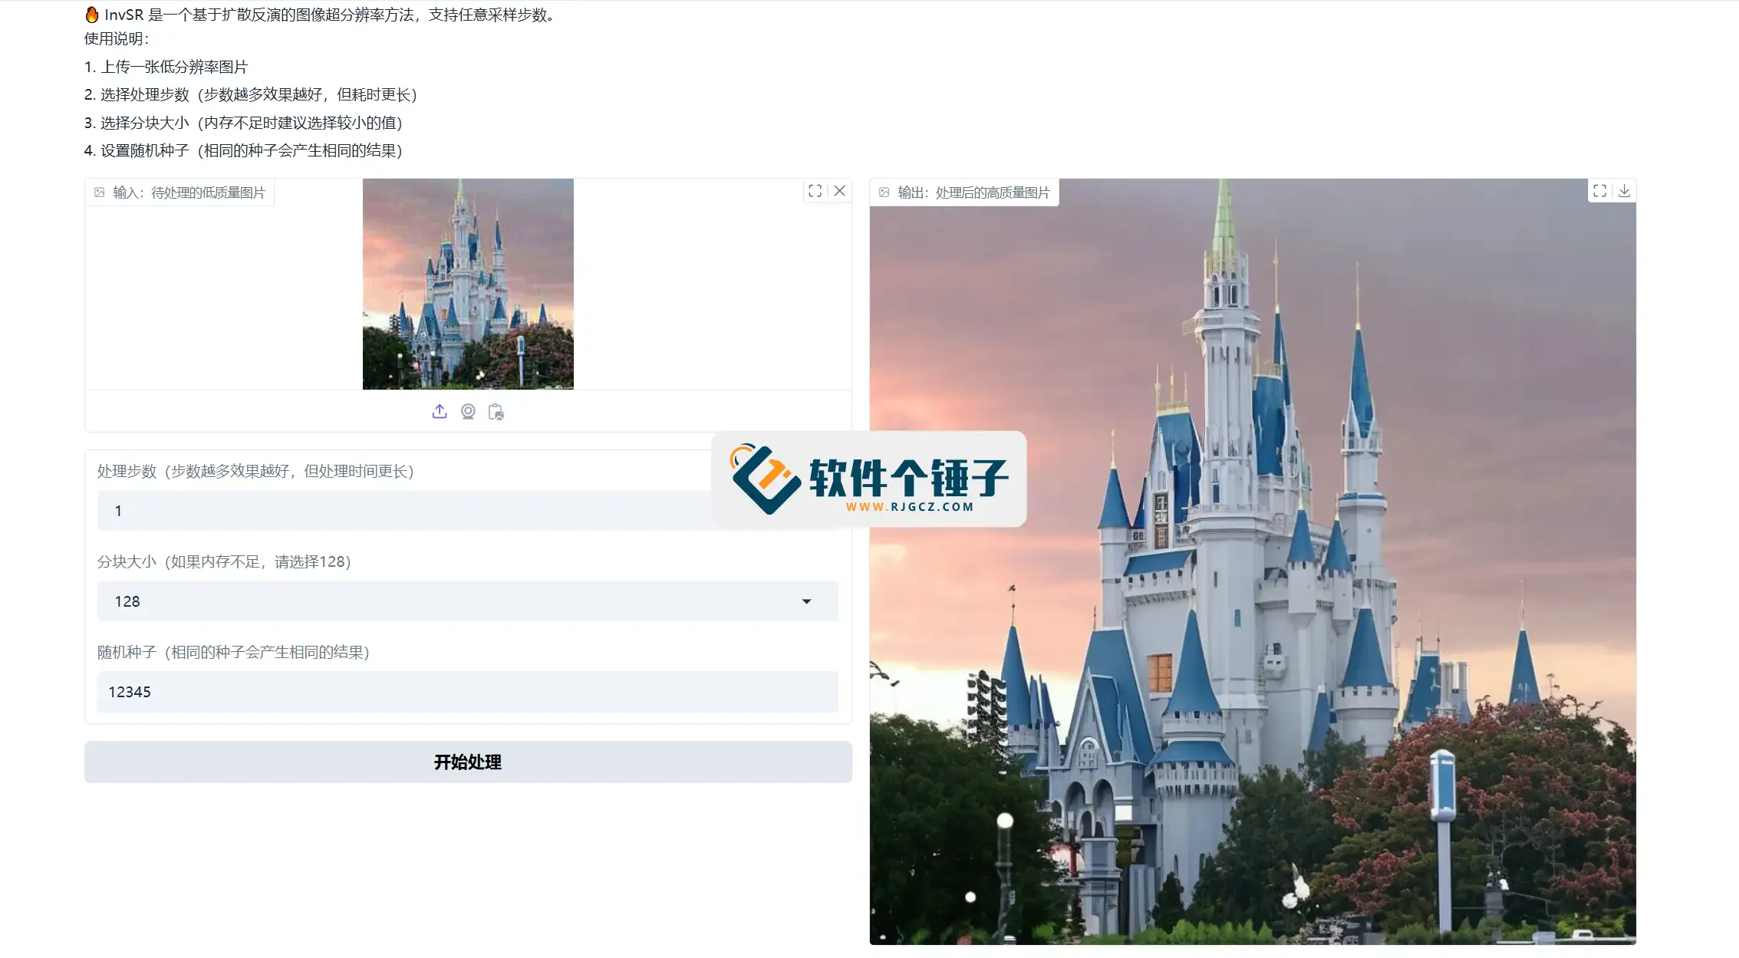This screenshot has height=958, width=1739.
Task: Click the output panel image label icon
Action: [x=884, y=193]
